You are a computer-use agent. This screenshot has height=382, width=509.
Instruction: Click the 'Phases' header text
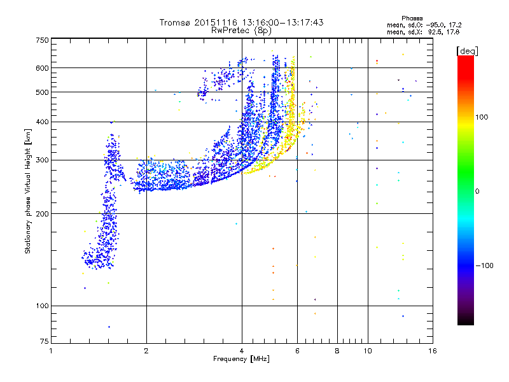[x=412, y=18]
